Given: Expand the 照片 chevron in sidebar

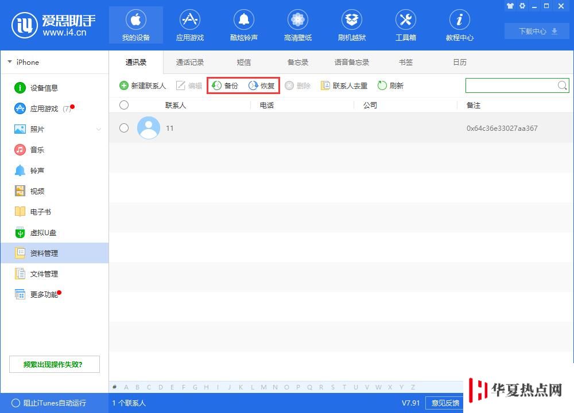Looking at the screenshot, I should click(x=99, y=129).
